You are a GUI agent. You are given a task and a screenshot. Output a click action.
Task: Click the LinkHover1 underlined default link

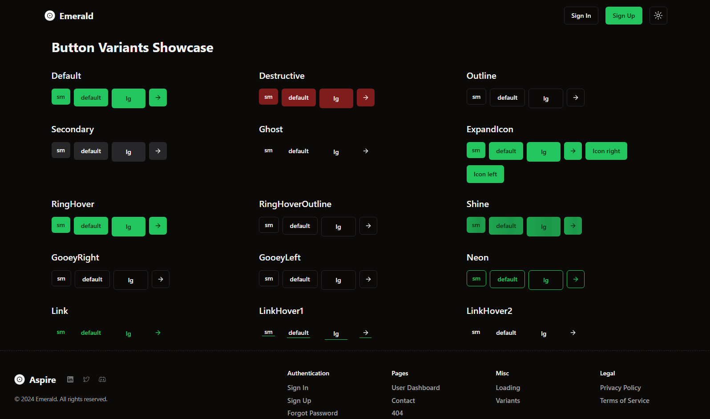(299, 333)
